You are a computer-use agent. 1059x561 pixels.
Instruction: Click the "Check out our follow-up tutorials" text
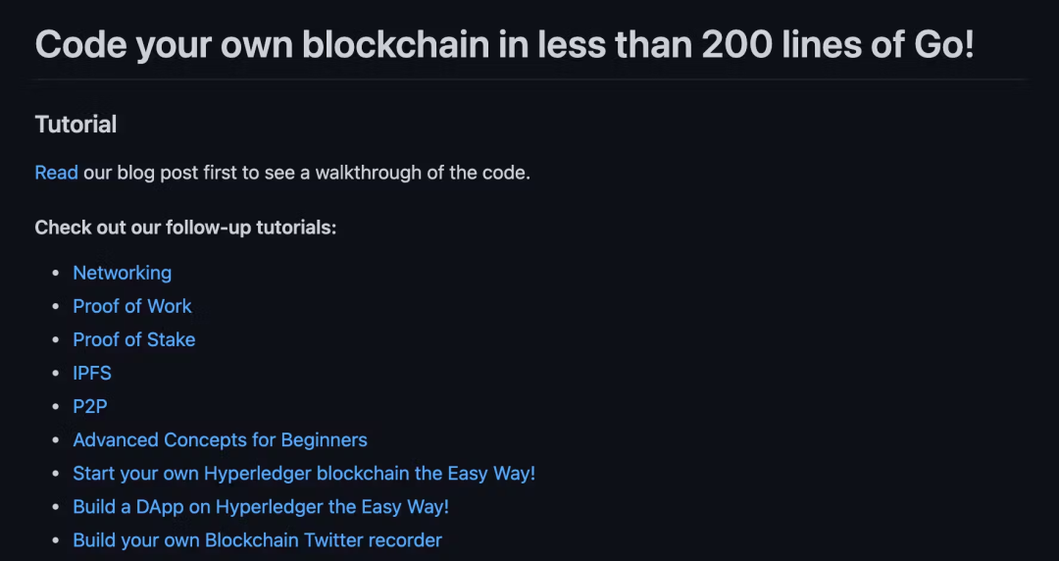click(x=185, y=228)
